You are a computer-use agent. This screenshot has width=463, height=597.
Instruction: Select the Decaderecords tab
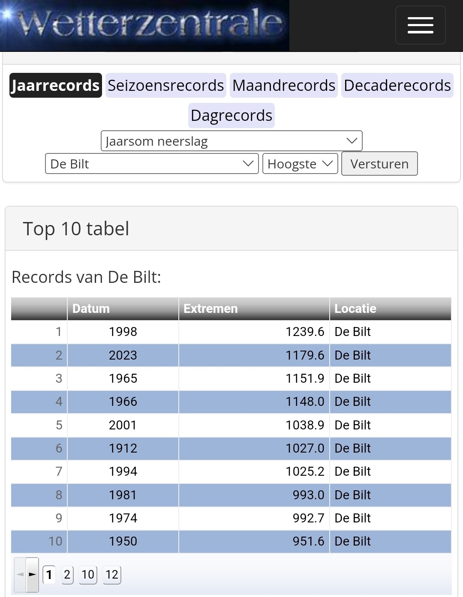(397, 85)
